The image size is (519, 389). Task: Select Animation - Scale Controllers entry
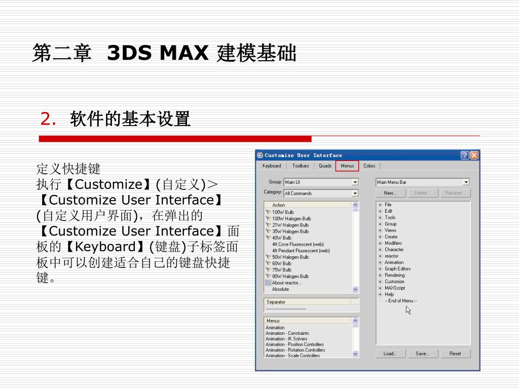click(x=292, y=355)
